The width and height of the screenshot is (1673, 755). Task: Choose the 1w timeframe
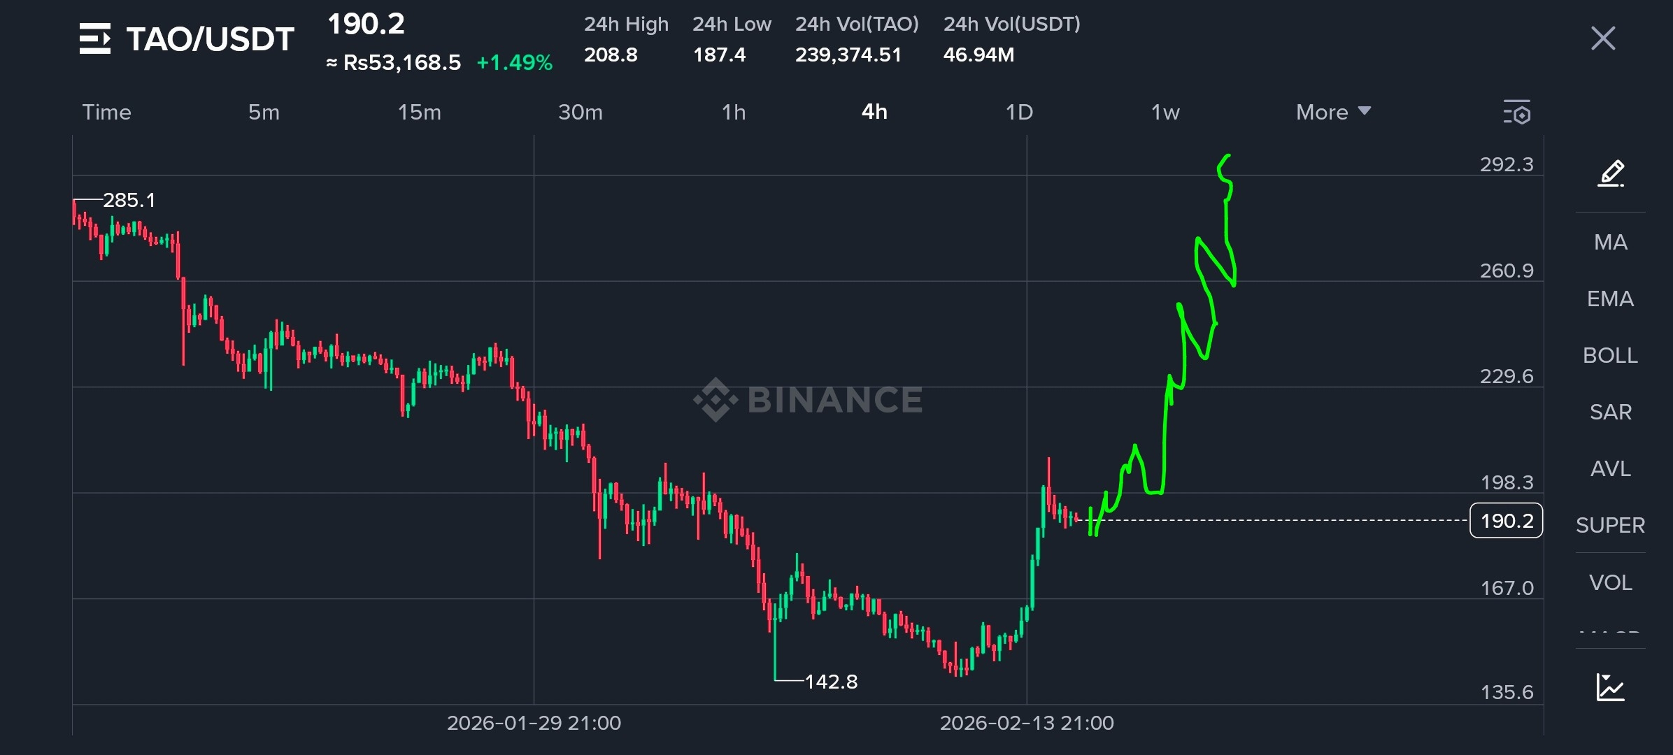tap(1165, 112)
